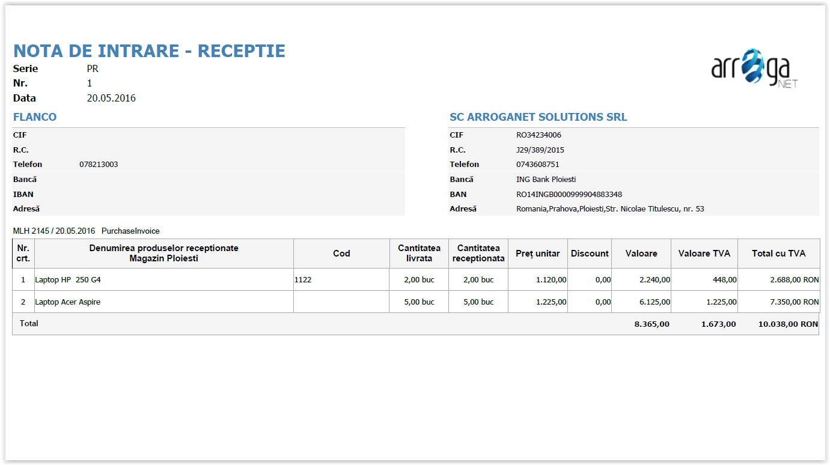Click unit price 1.120,00
Image resolution: width=830 pixels, height=465 pixels.
[551, 280]
